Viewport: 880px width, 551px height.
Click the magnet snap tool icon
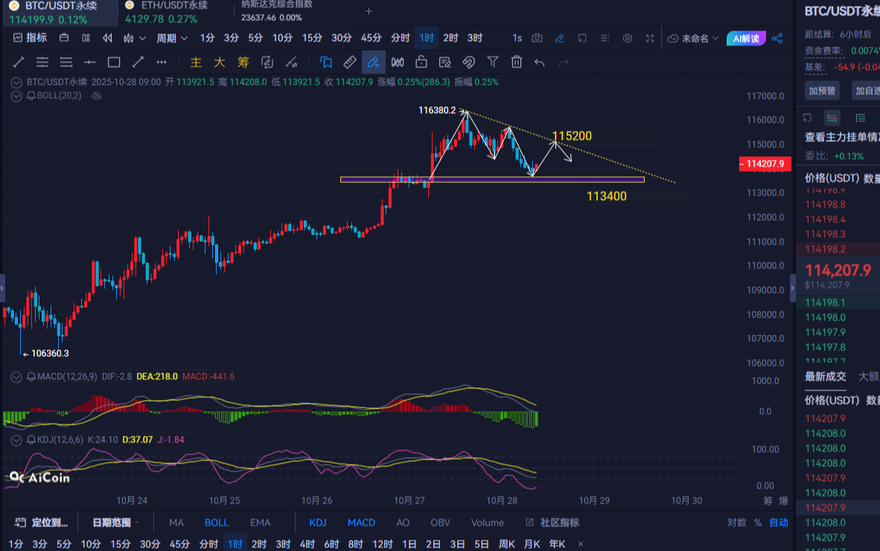[469, 62]
